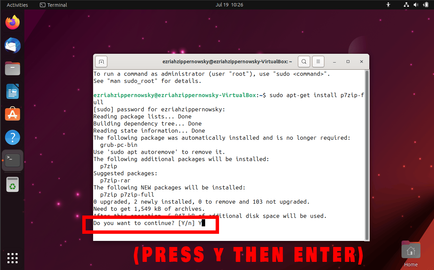434x270 pixels.
Task: Click the battery status icon
Action: pos(426,5)
